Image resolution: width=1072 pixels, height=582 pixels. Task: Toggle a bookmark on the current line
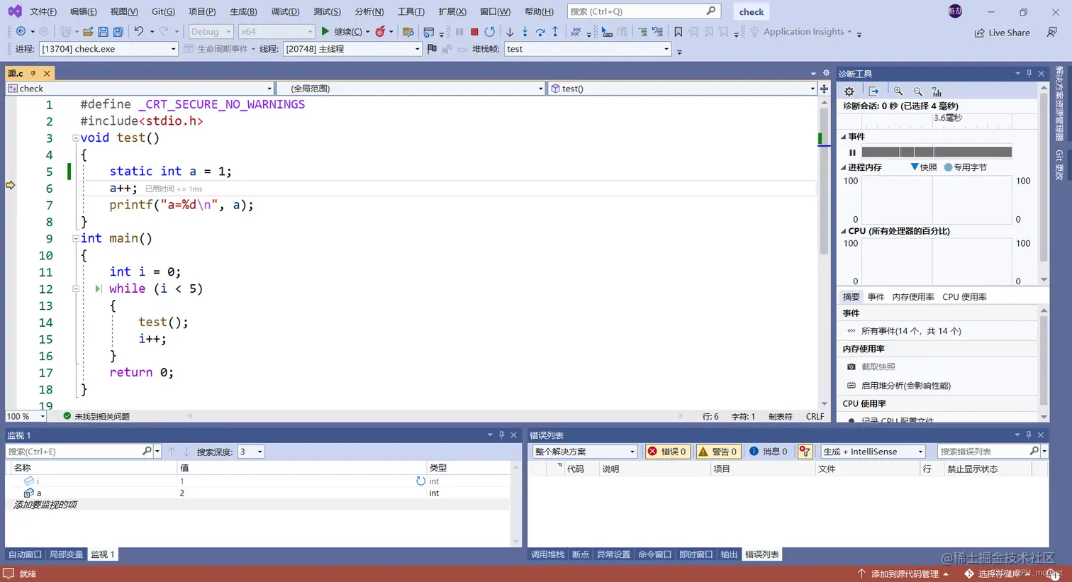coord(679,31)
